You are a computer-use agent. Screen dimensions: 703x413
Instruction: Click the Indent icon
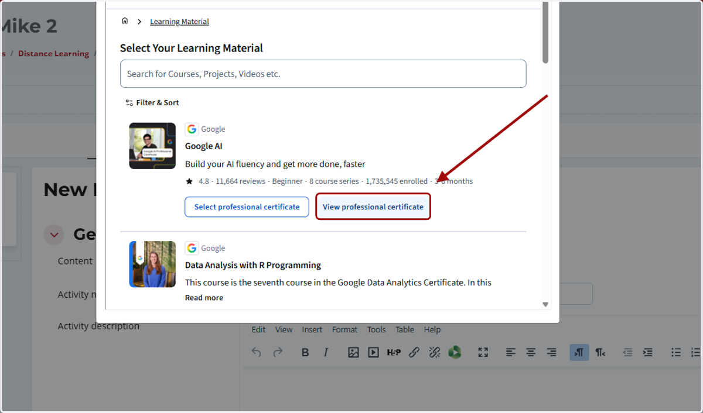pos(647,352)
